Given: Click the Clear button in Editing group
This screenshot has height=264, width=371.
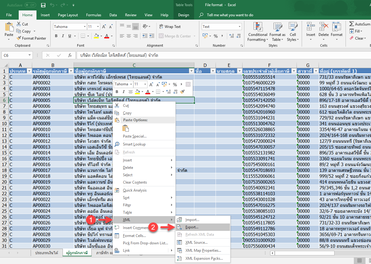Looking at the screenshot, I should point(358,38).
